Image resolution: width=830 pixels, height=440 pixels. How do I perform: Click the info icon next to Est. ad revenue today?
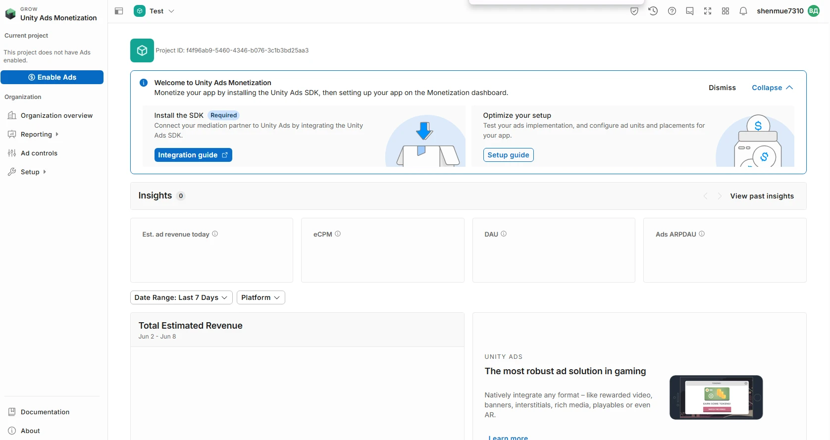pyautogui.click(x=215, y=234)
